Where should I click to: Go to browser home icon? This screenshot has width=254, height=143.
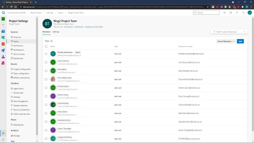click(16, 7)
